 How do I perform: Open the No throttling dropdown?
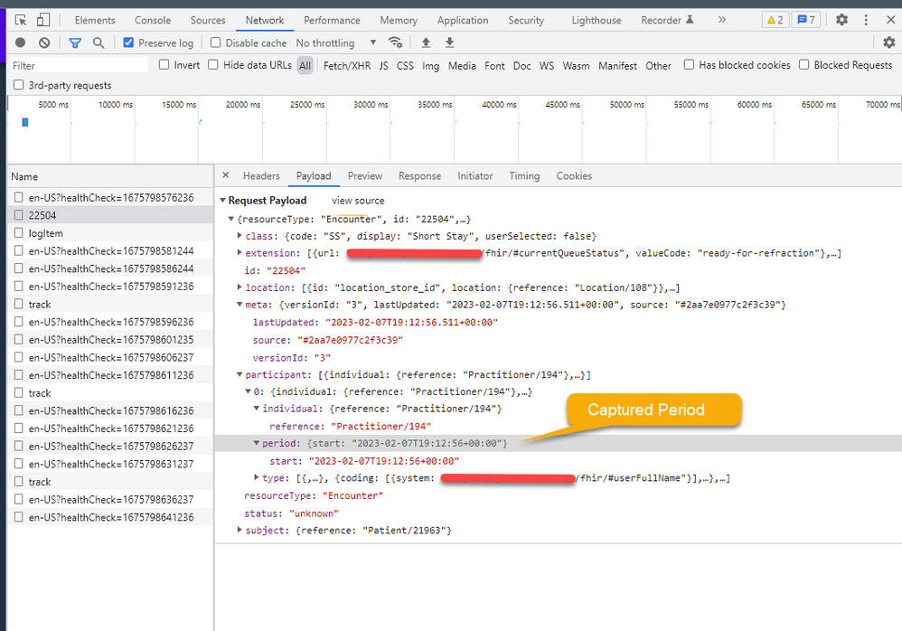pos(336,42)
